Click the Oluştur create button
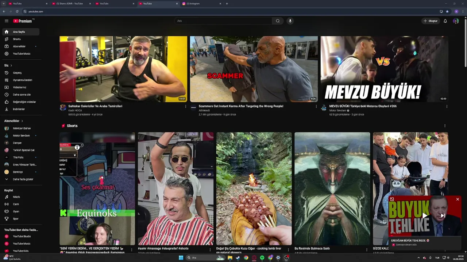The height and width of the screenshot is (262, 467). coord(431,21)
